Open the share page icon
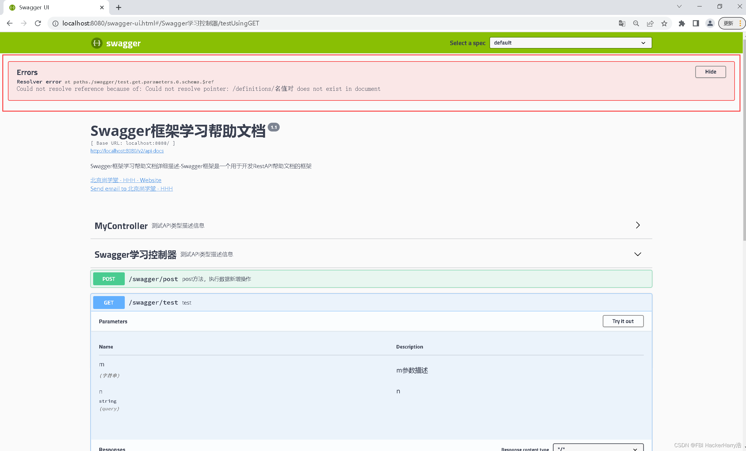The width and height of the screenshot is (746, 451). (650, 23)
